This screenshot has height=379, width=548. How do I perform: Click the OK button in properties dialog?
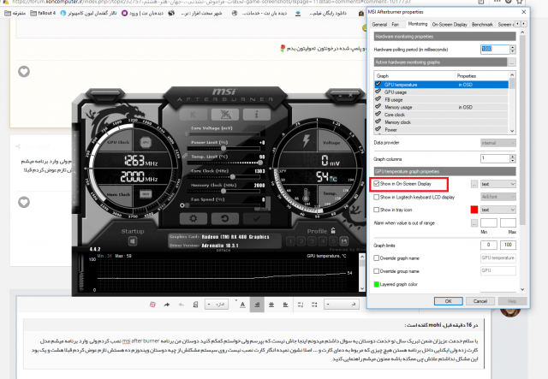tap(448, 300)
